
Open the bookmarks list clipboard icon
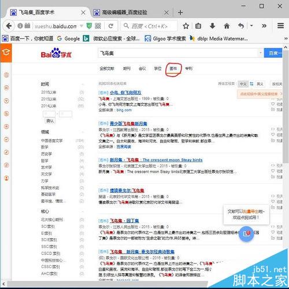click(198, 26)
